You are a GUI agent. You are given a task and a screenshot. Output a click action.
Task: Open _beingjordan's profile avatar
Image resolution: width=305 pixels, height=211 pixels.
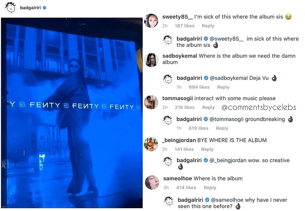tap(151, 144)
